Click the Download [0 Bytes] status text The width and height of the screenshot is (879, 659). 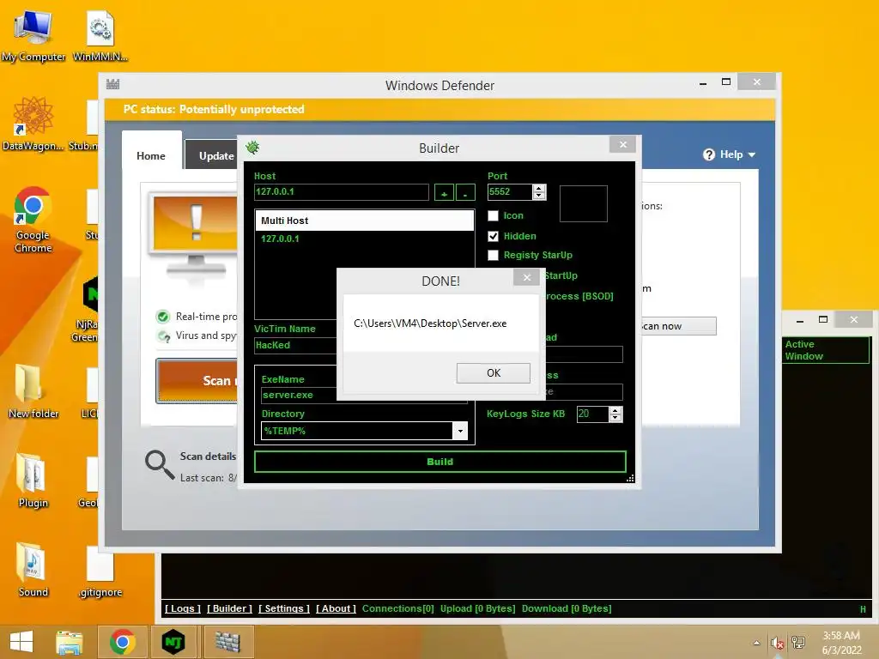567,608
